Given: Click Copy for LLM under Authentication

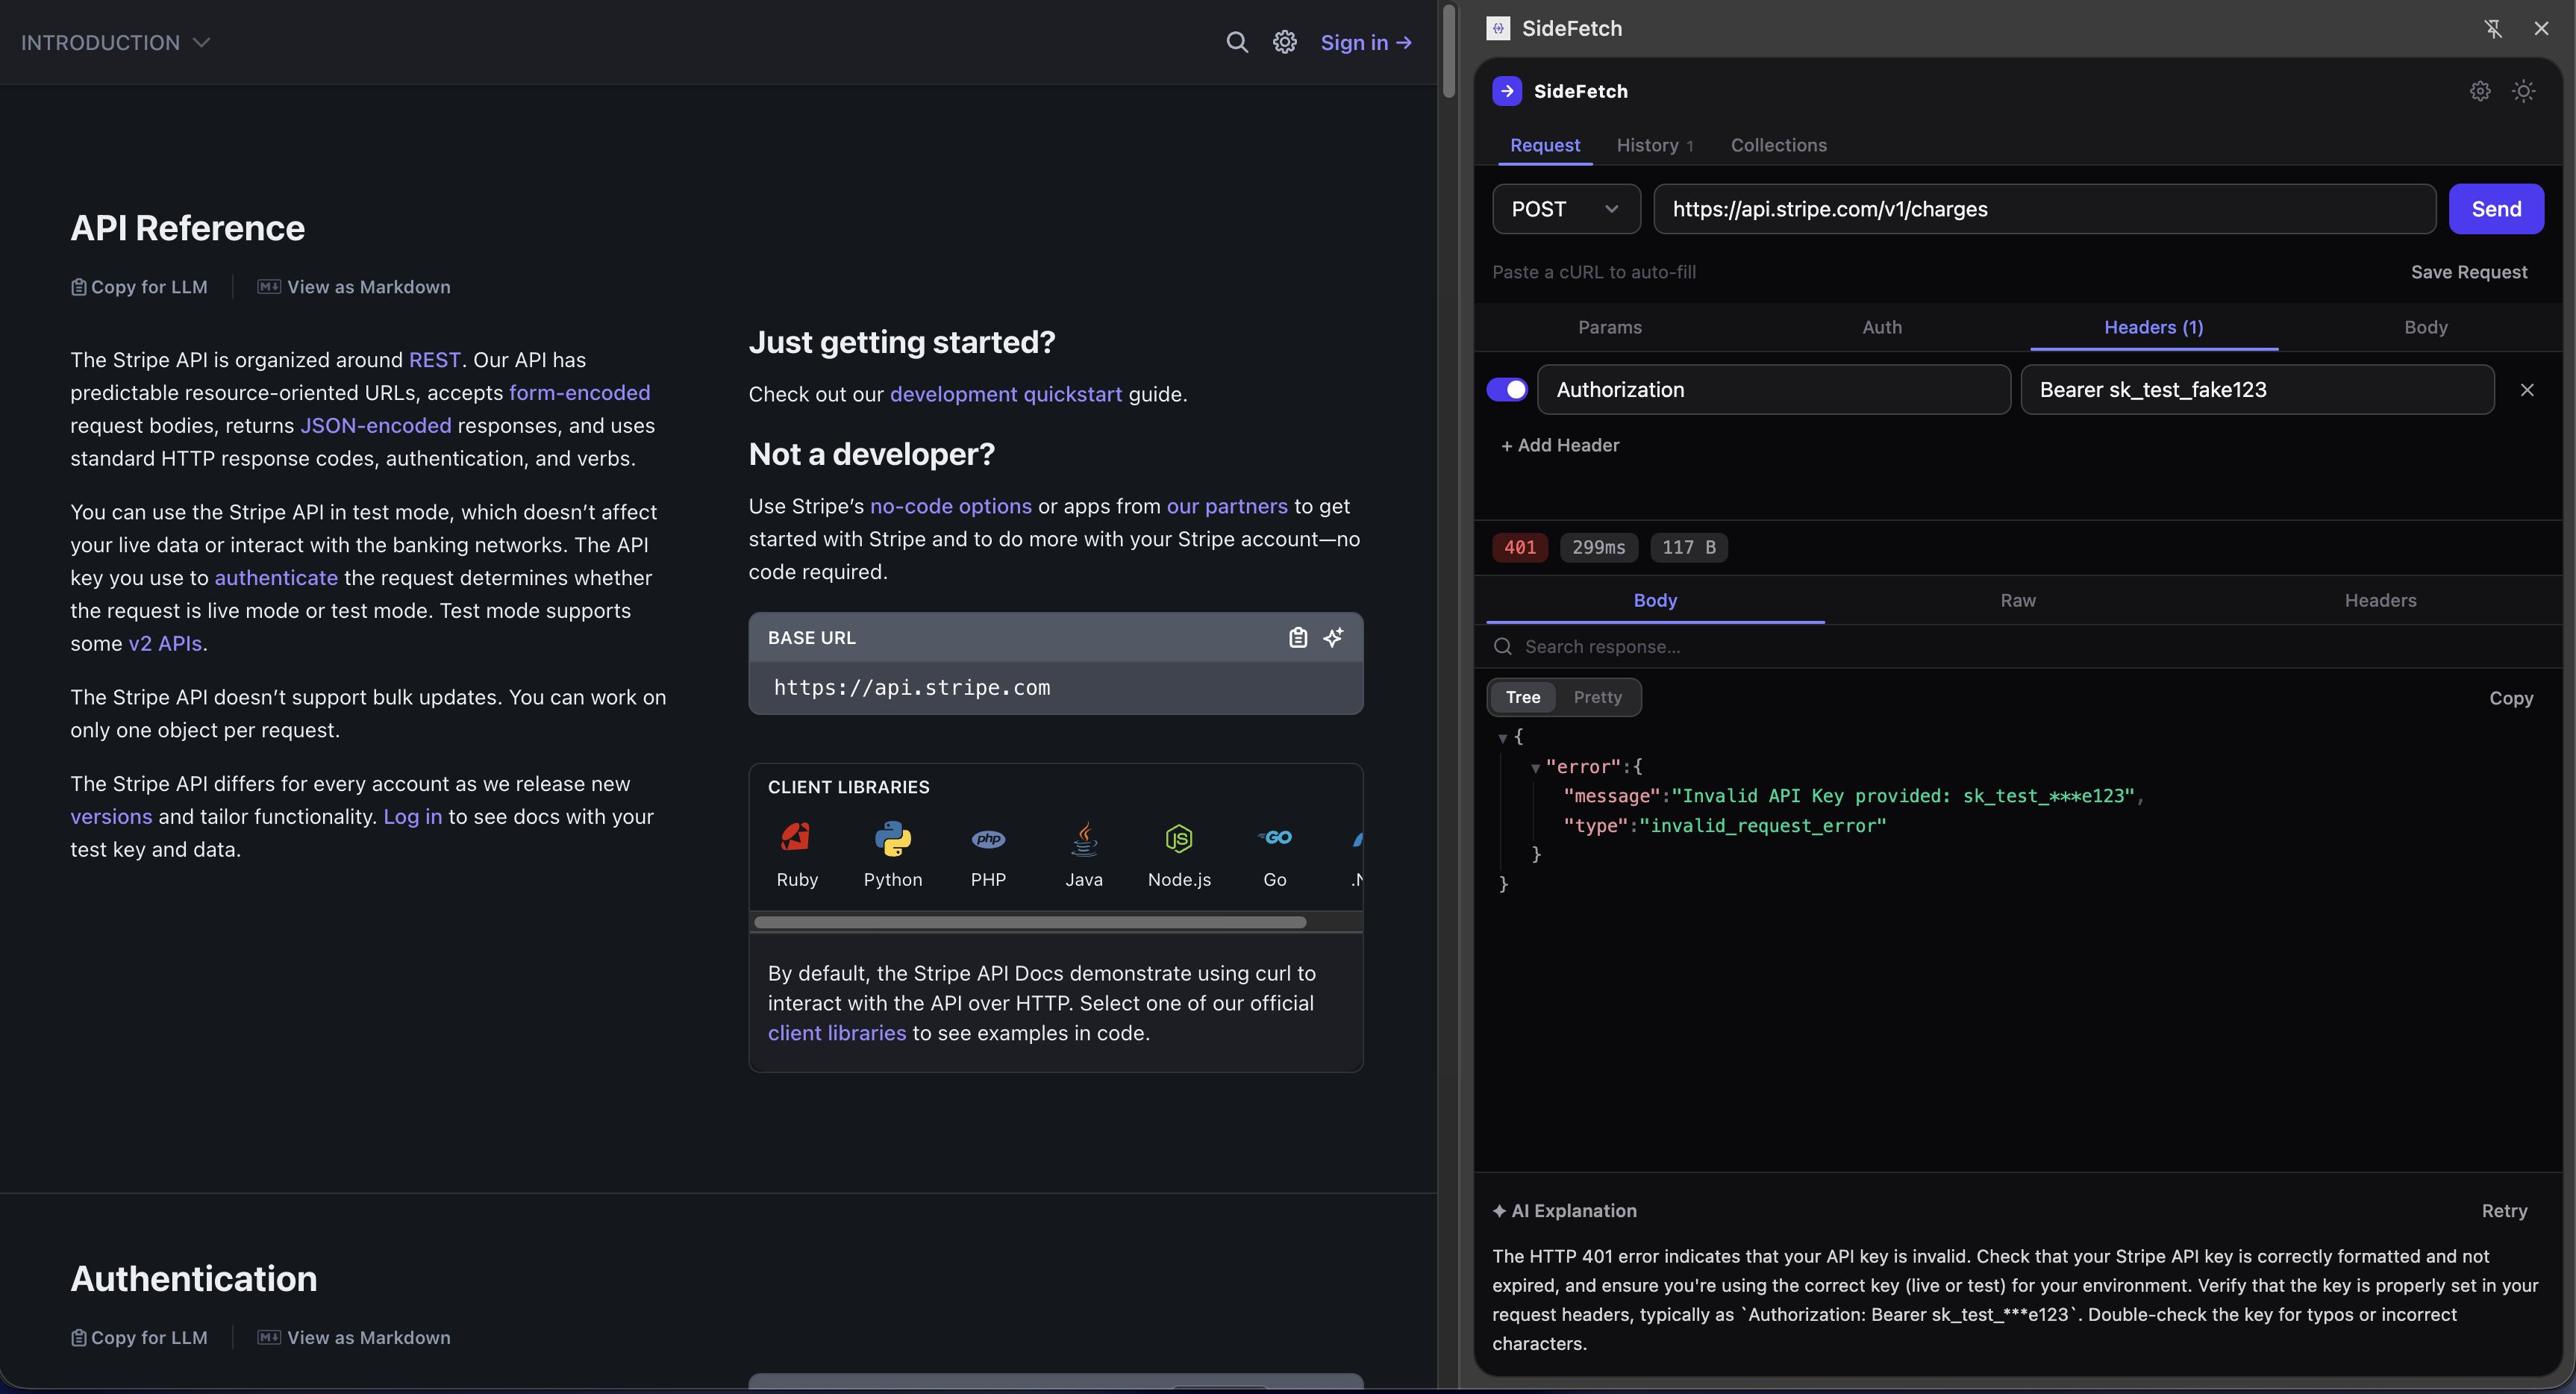Looking at the screenshot, I should coord(139,1338).
